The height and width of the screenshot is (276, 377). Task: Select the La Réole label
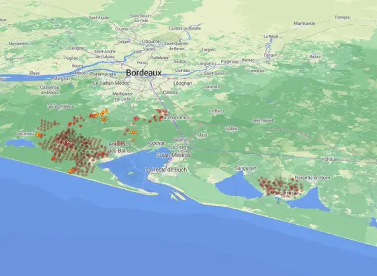271,36
